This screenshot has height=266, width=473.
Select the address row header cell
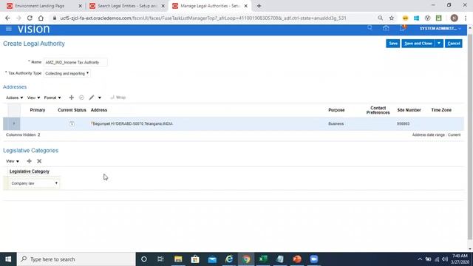coord(12,123)
